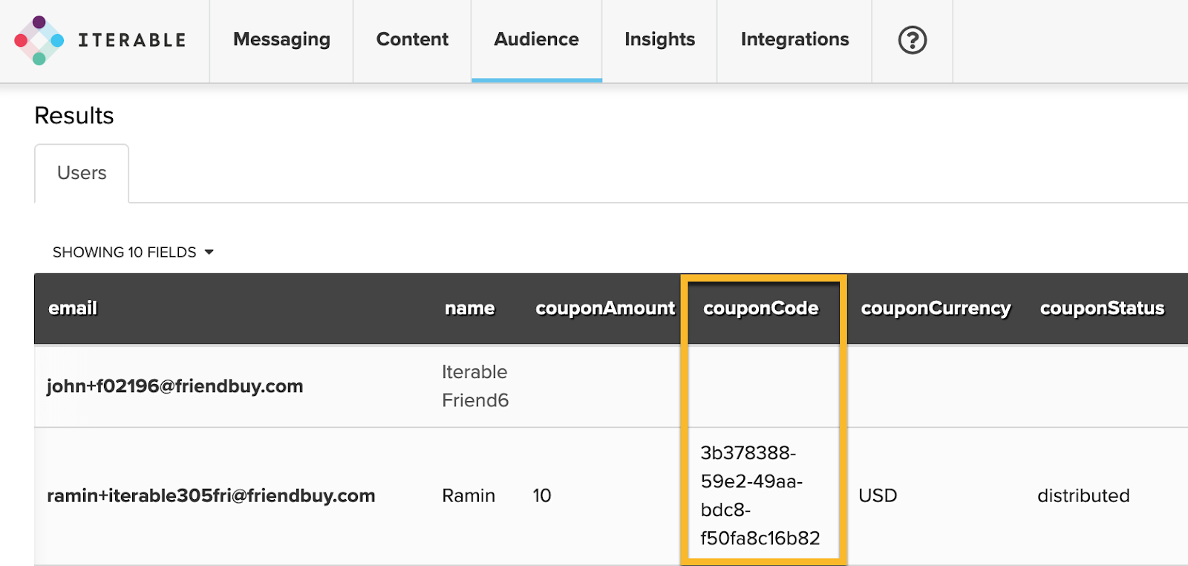
Task: Select the couponCurrency column header
Action: tap(936, 308)
